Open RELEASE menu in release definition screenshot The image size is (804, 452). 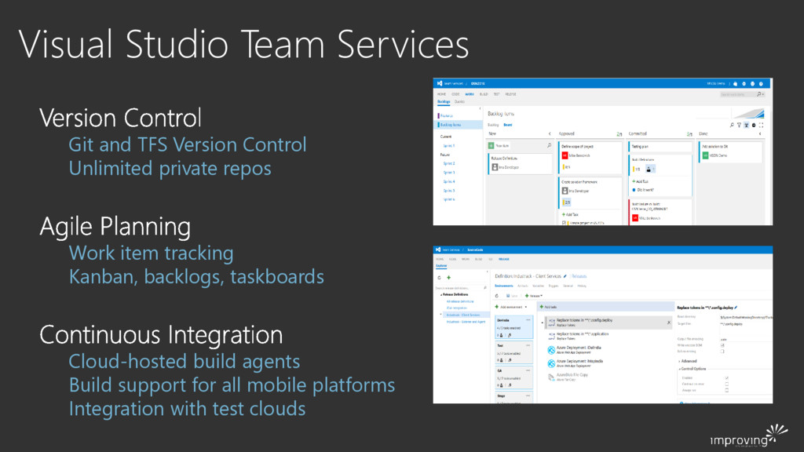(x=504, y=259)
